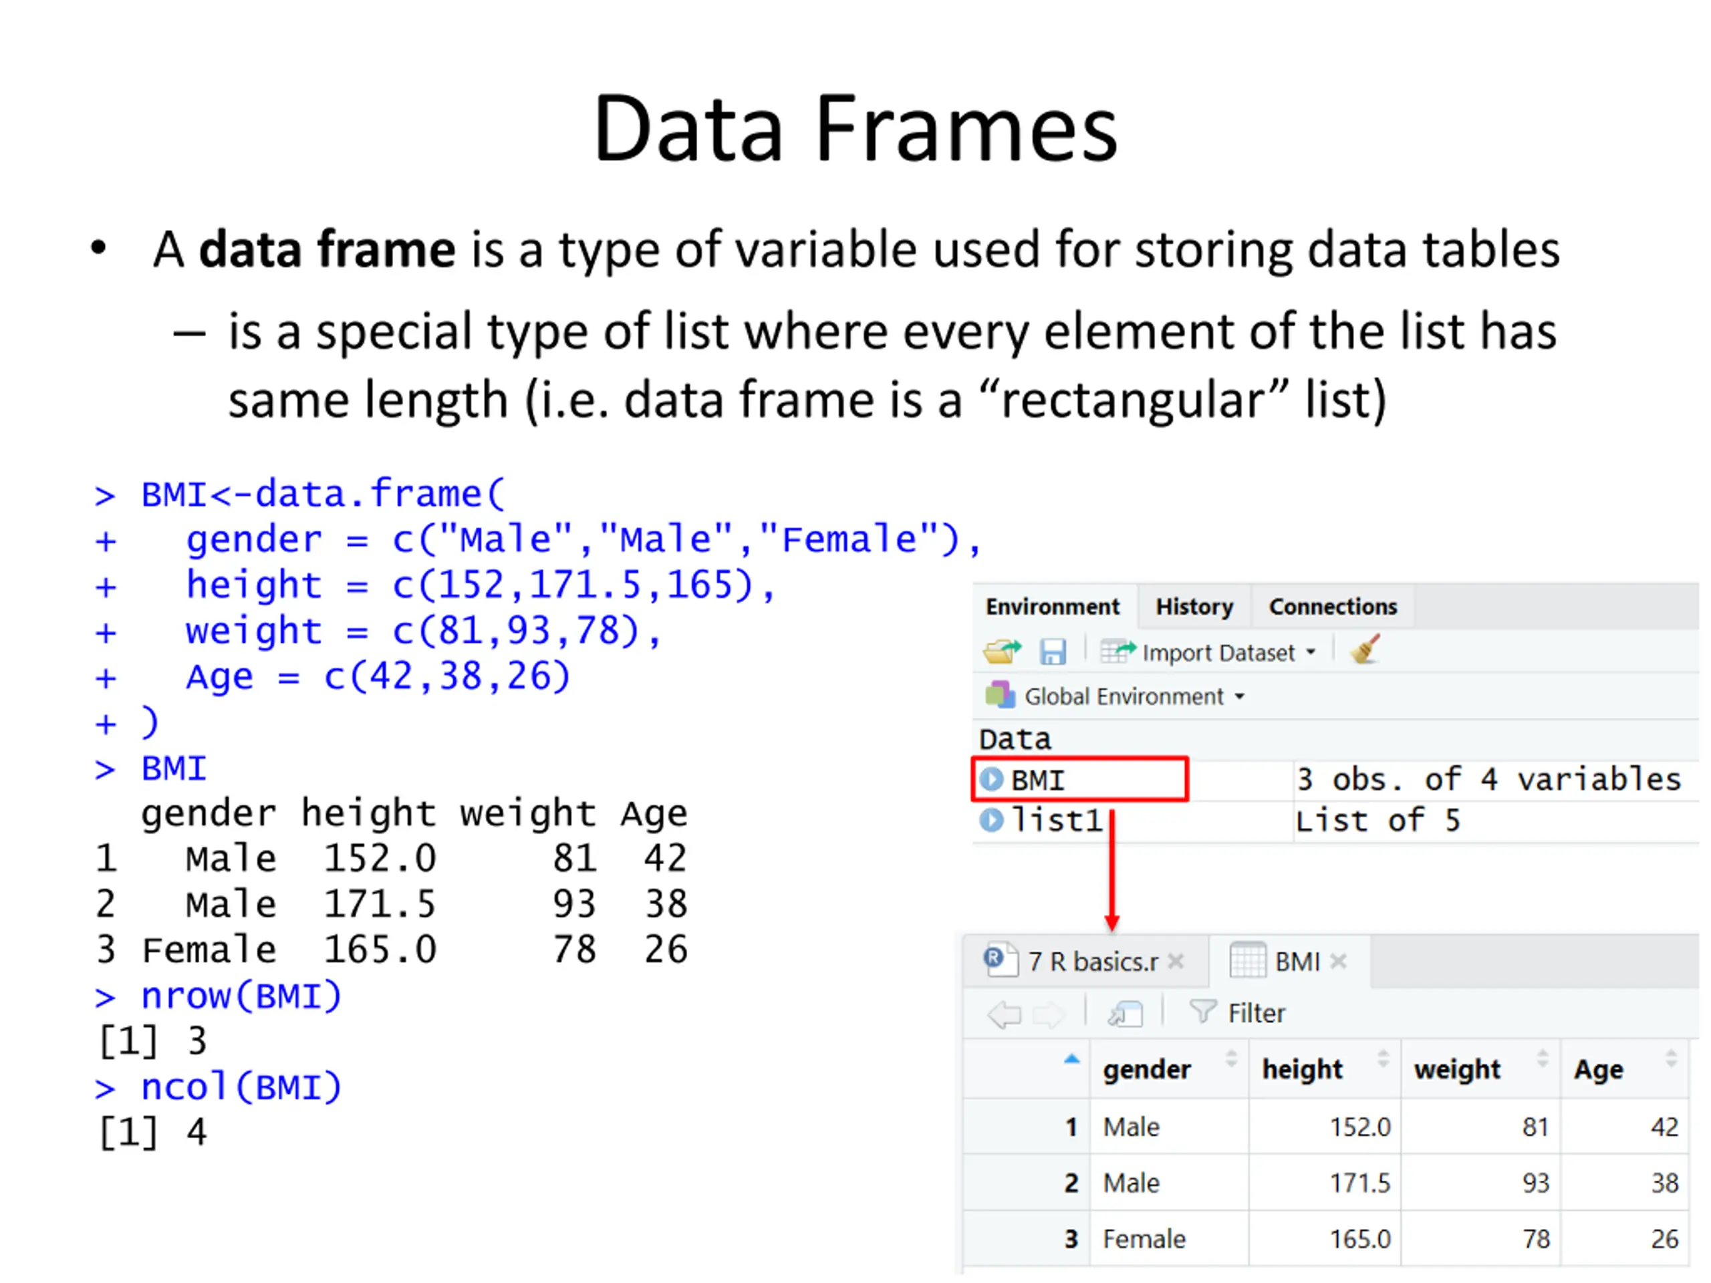This screenshot has height=1283, width=1711.
Task: Click the BMI object name in Environment
Action: pos(1038,780)
